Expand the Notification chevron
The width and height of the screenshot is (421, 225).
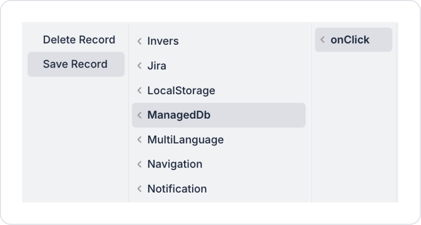tap(139, 189)
